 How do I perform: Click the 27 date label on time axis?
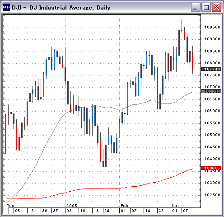56,211
